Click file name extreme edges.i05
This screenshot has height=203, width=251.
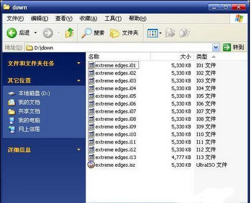coord(116,96)
